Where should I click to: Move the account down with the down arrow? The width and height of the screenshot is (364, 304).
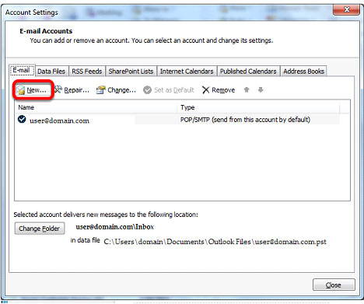pos(261,89)
